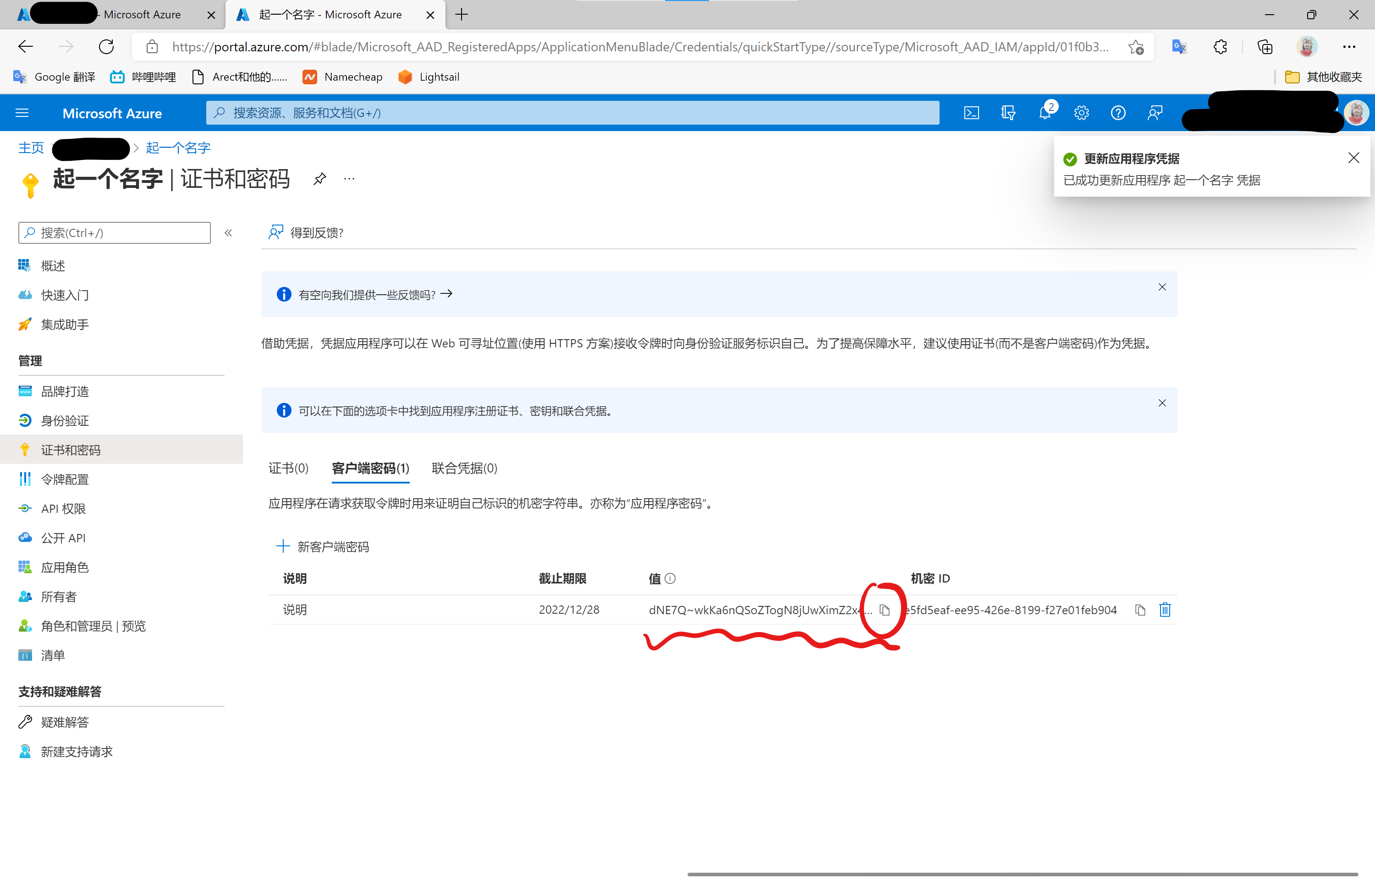Open portal settings gear

pyautogui.click(x=1081, y=113)
